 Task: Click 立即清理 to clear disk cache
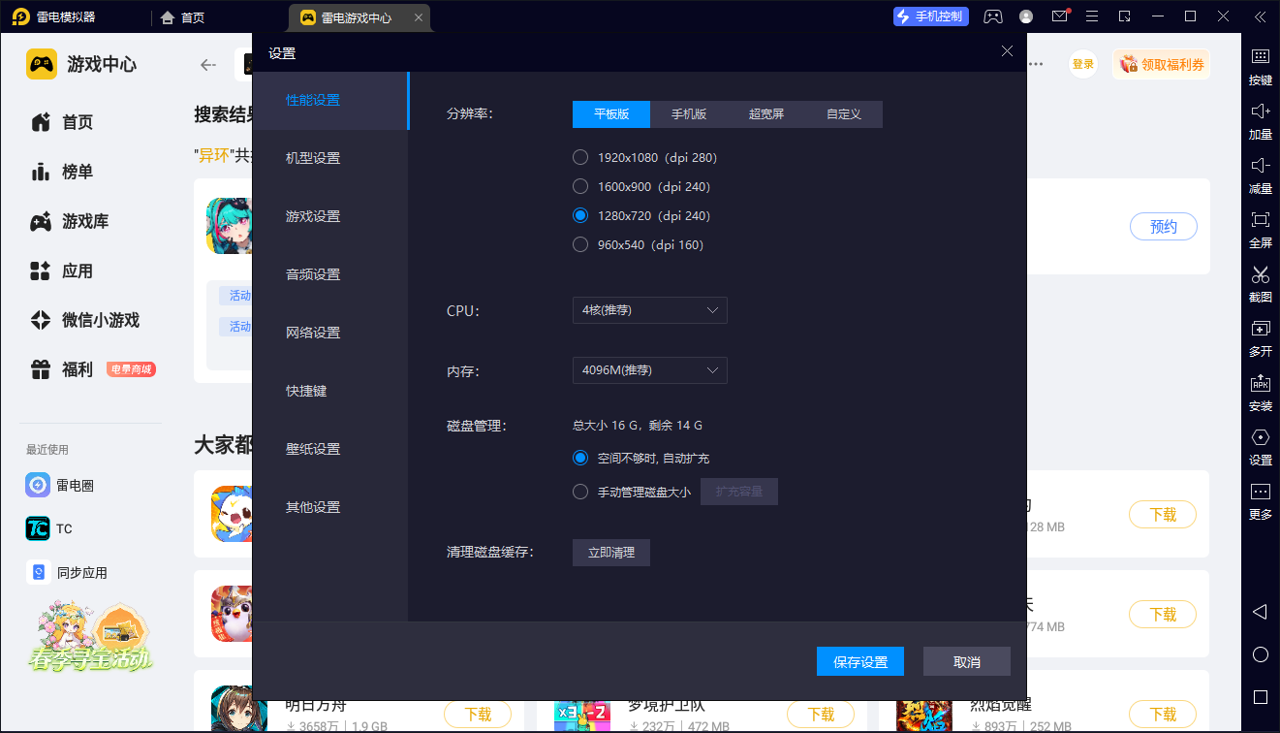[611, 553]
